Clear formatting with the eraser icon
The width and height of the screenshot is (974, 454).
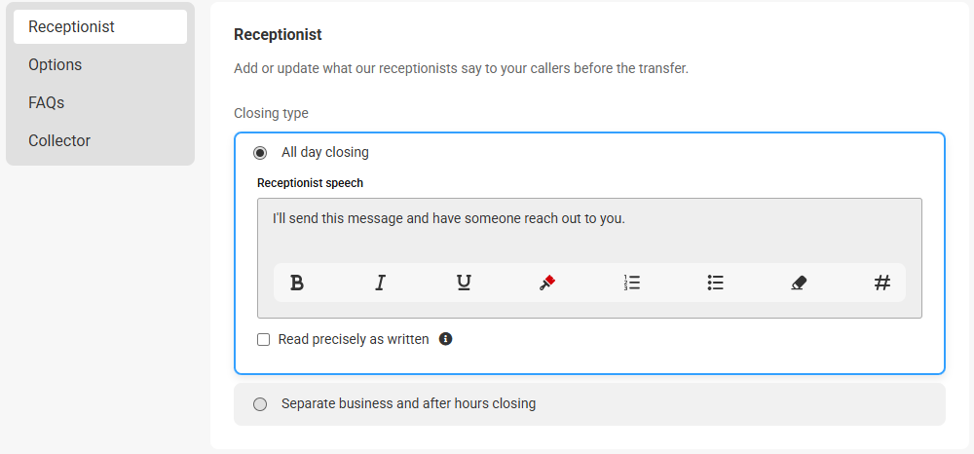(x=799, y=284)
